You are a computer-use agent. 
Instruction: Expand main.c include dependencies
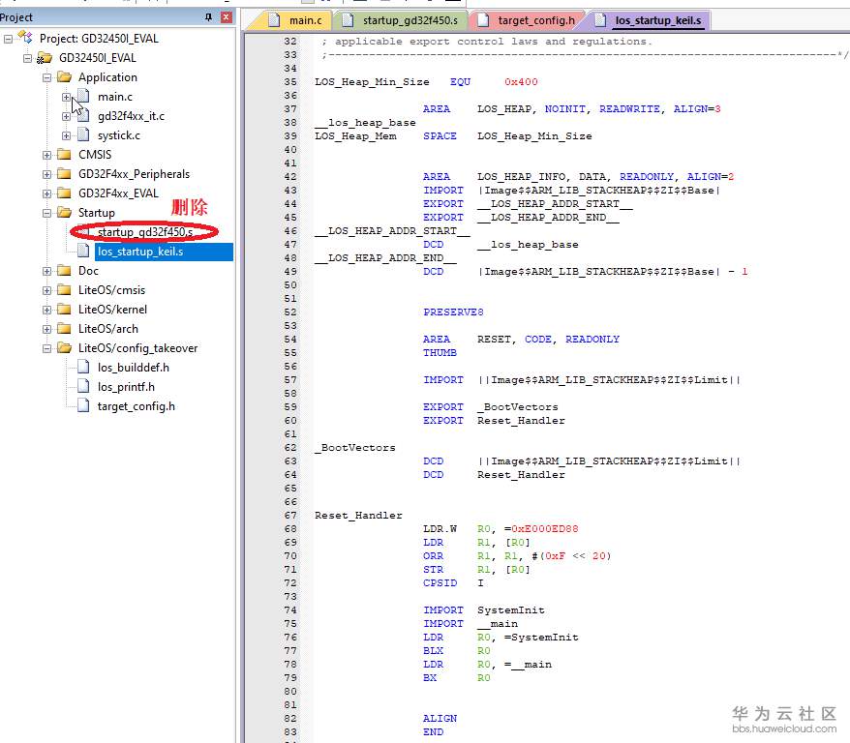(66, 97)
